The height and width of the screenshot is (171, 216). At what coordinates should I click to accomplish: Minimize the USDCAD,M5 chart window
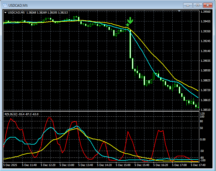point(188,5)
